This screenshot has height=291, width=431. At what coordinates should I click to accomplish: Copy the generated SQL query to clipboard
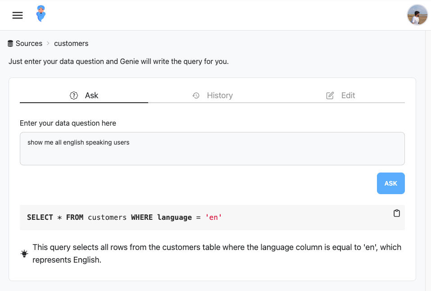pyautogui.click(x=396, y=214)
